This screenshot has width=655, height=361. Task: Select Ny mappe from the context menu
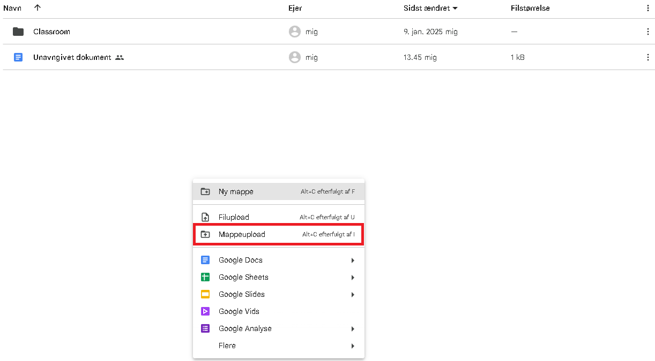tap(236, 191)
